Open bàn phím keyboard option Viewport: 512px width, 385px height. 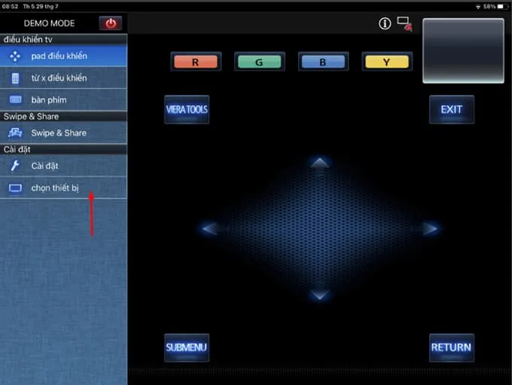pyautogui.click(x=63, y=99)
